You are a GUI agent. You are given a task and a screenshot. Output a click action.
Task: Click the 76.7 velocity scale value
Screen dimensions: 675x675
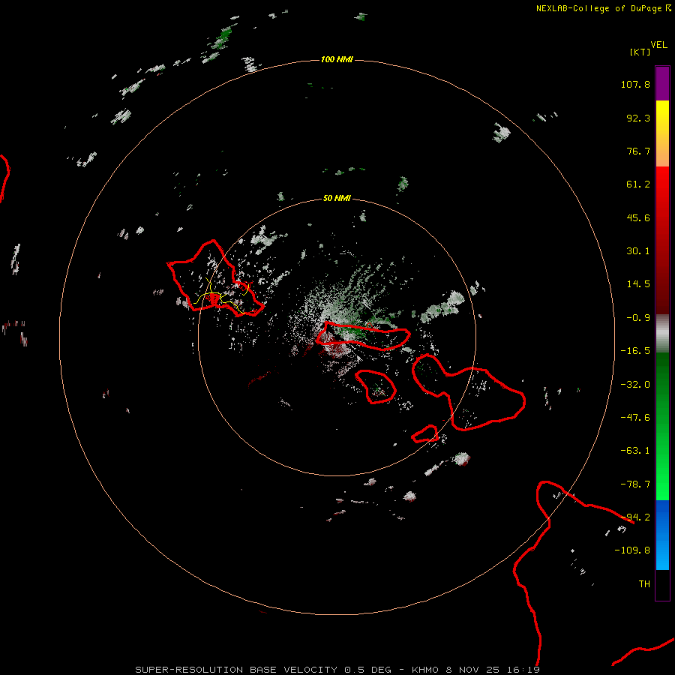pyautogui.click(x=638, y=151)
